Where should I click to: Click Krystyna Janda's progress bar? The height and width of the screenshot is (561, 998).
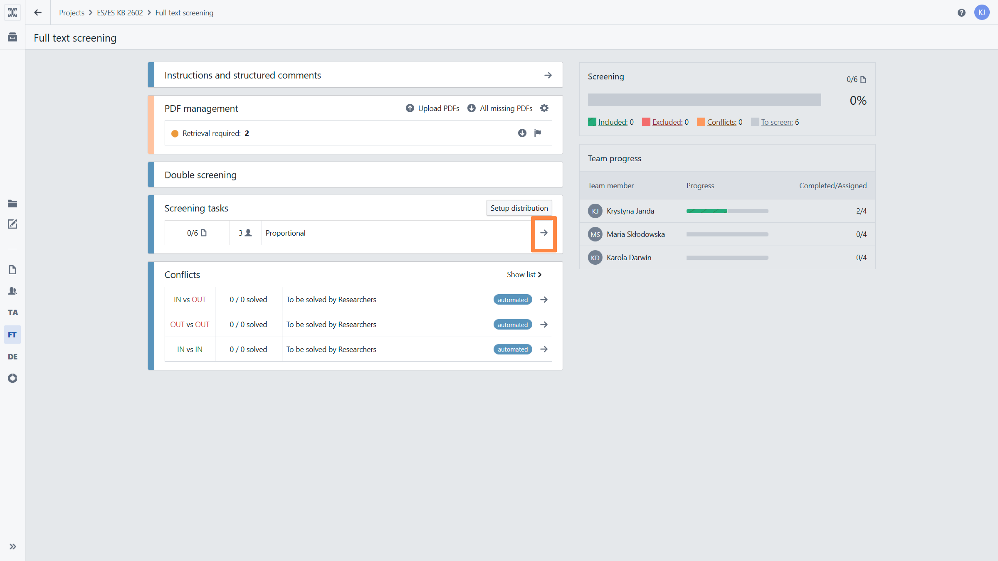coord(727,211)
